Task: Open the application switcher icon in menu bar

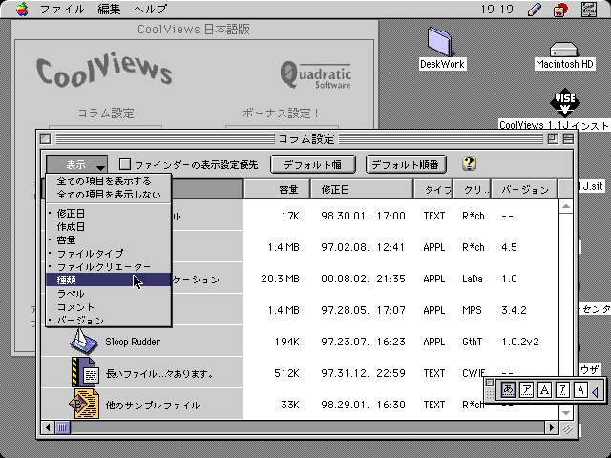Action: pos(589,10)
